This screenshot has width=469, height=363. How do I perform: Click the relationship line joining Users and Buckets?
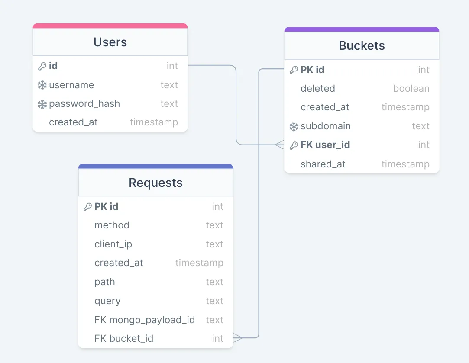tap(236, 104)
